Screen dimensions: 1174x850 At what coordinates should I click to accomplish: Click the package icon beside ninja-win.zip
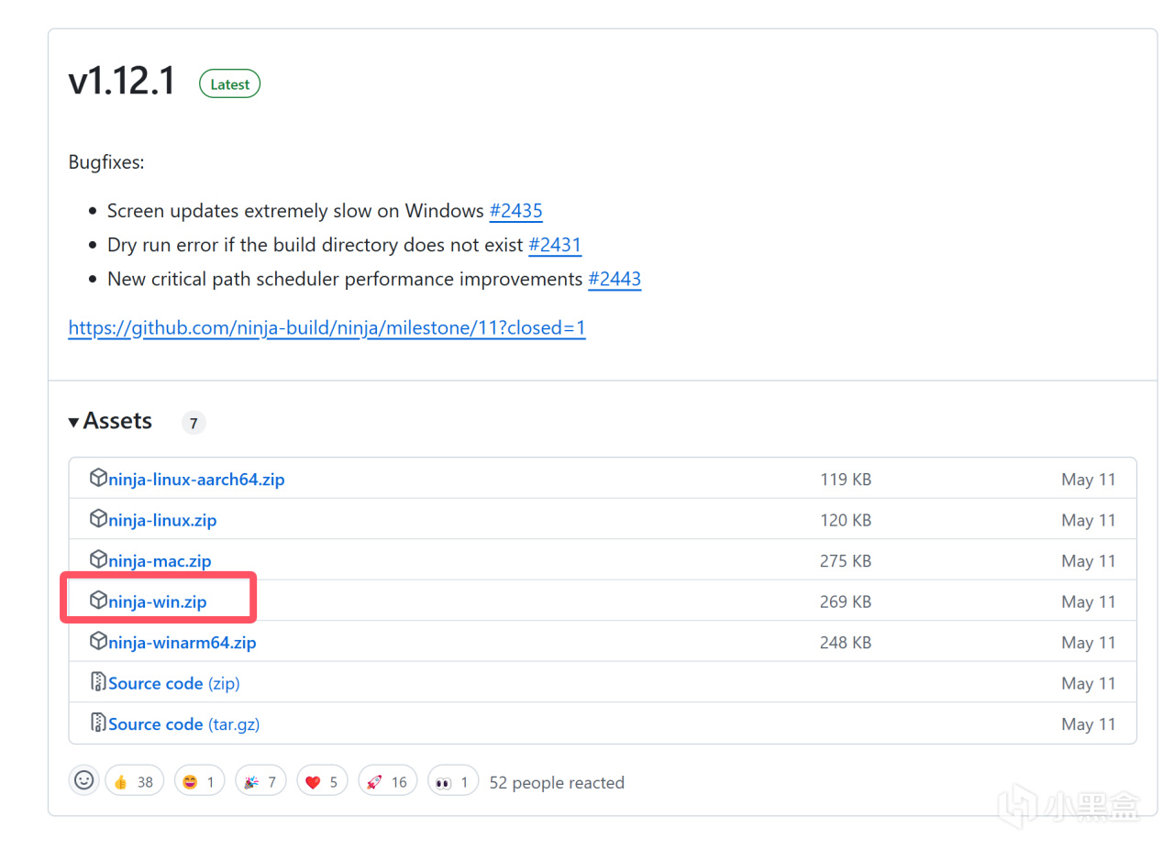coord(98,601)
